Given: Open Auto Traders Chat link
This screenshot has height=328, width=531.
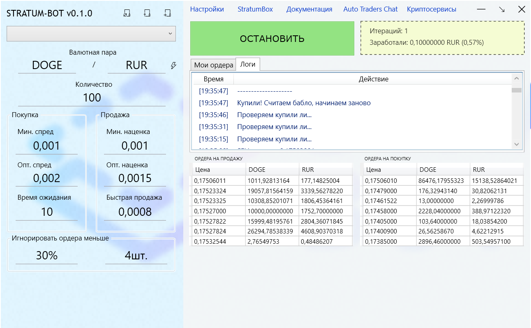Looking at the screenshot, I should [370, 9].
